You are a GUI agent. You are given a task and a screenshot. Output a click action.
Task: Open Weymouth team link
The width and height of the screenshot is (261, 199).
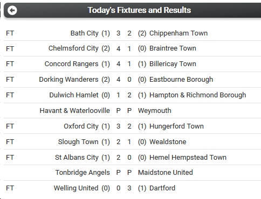coord(155,111)
